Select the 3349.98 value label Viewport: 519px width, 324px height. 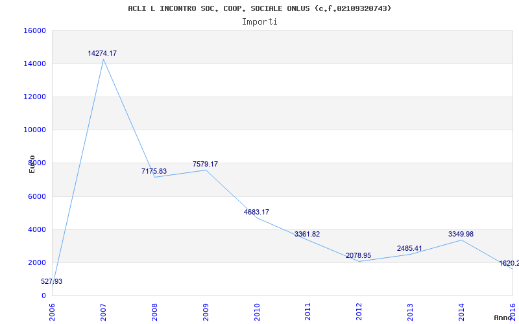click(461, 234)
